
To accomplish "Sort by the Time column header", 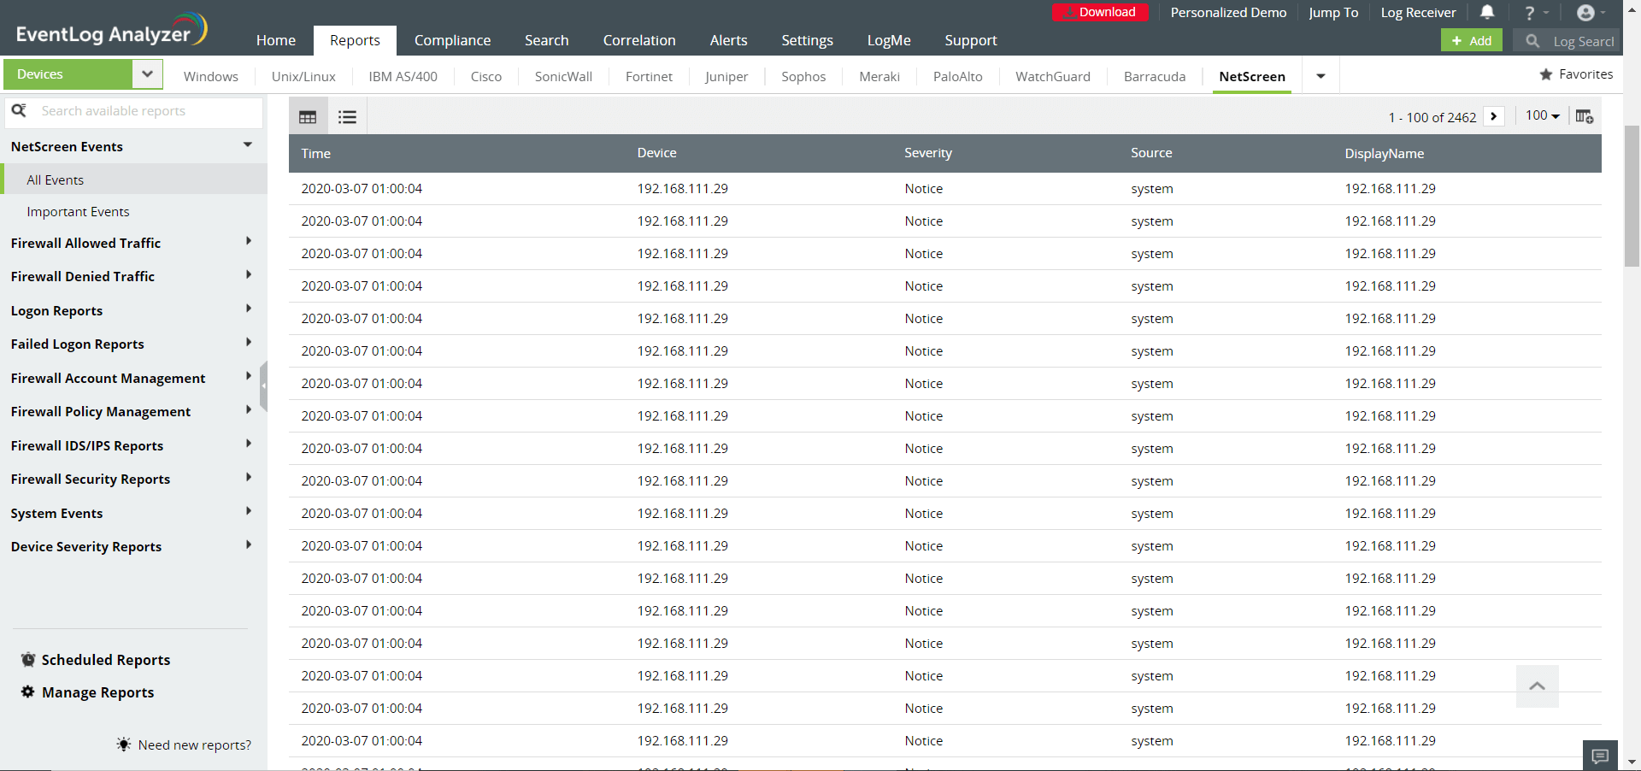I will 315,153.
